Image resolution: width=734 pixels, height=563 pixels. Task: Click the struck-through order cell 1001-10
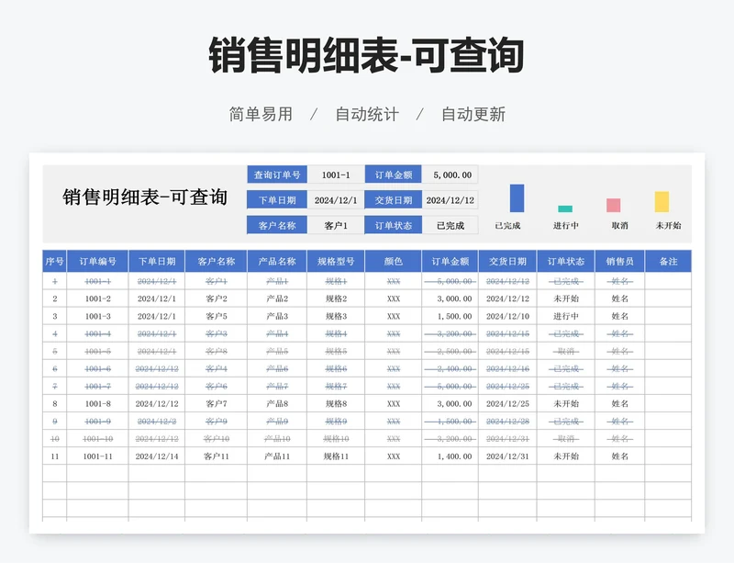97,439
